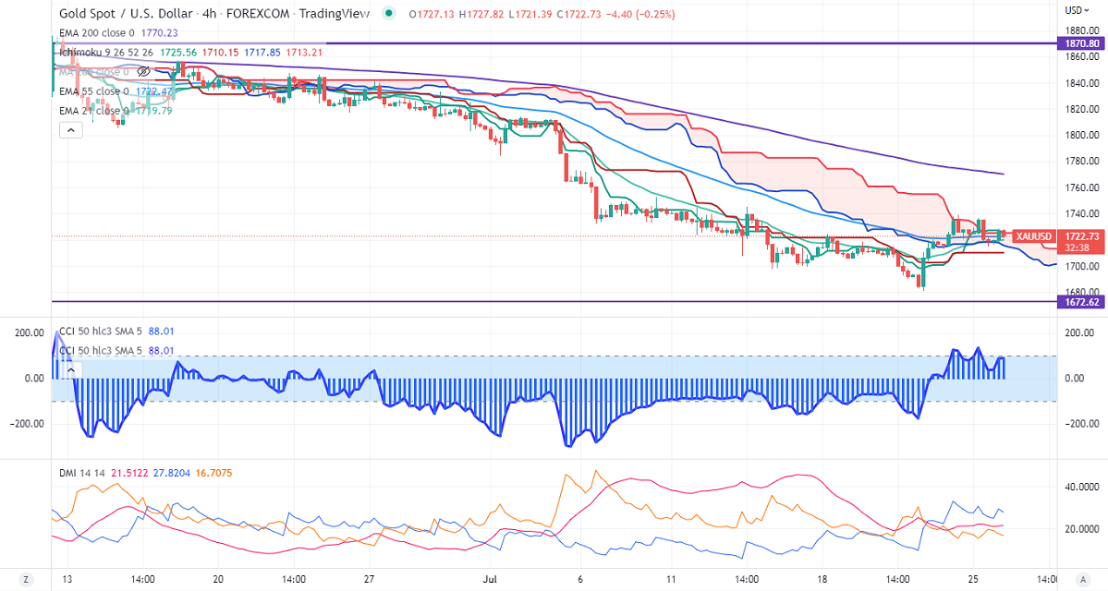Open timezone settings with the Z button
The height and width of the screenshot is (591, 1108).
(26, 579)
